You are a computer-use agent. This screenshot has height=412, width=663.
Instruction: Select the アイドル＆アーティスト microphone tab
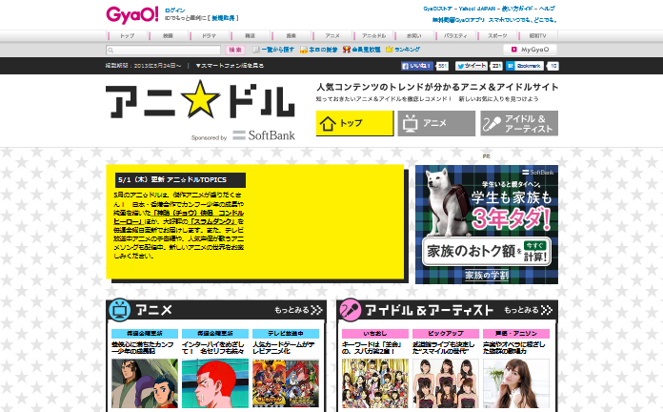coord(519,123)
